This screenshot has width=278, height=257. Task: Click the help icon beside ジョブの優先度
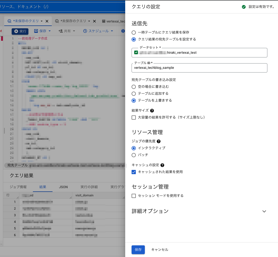(x=159, y=141)
